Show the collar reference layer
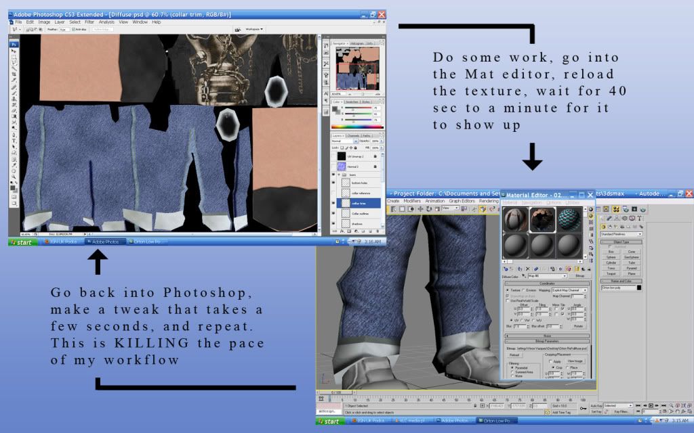The image size is (694, 433). pyautogui.click(x=333, y=193)
